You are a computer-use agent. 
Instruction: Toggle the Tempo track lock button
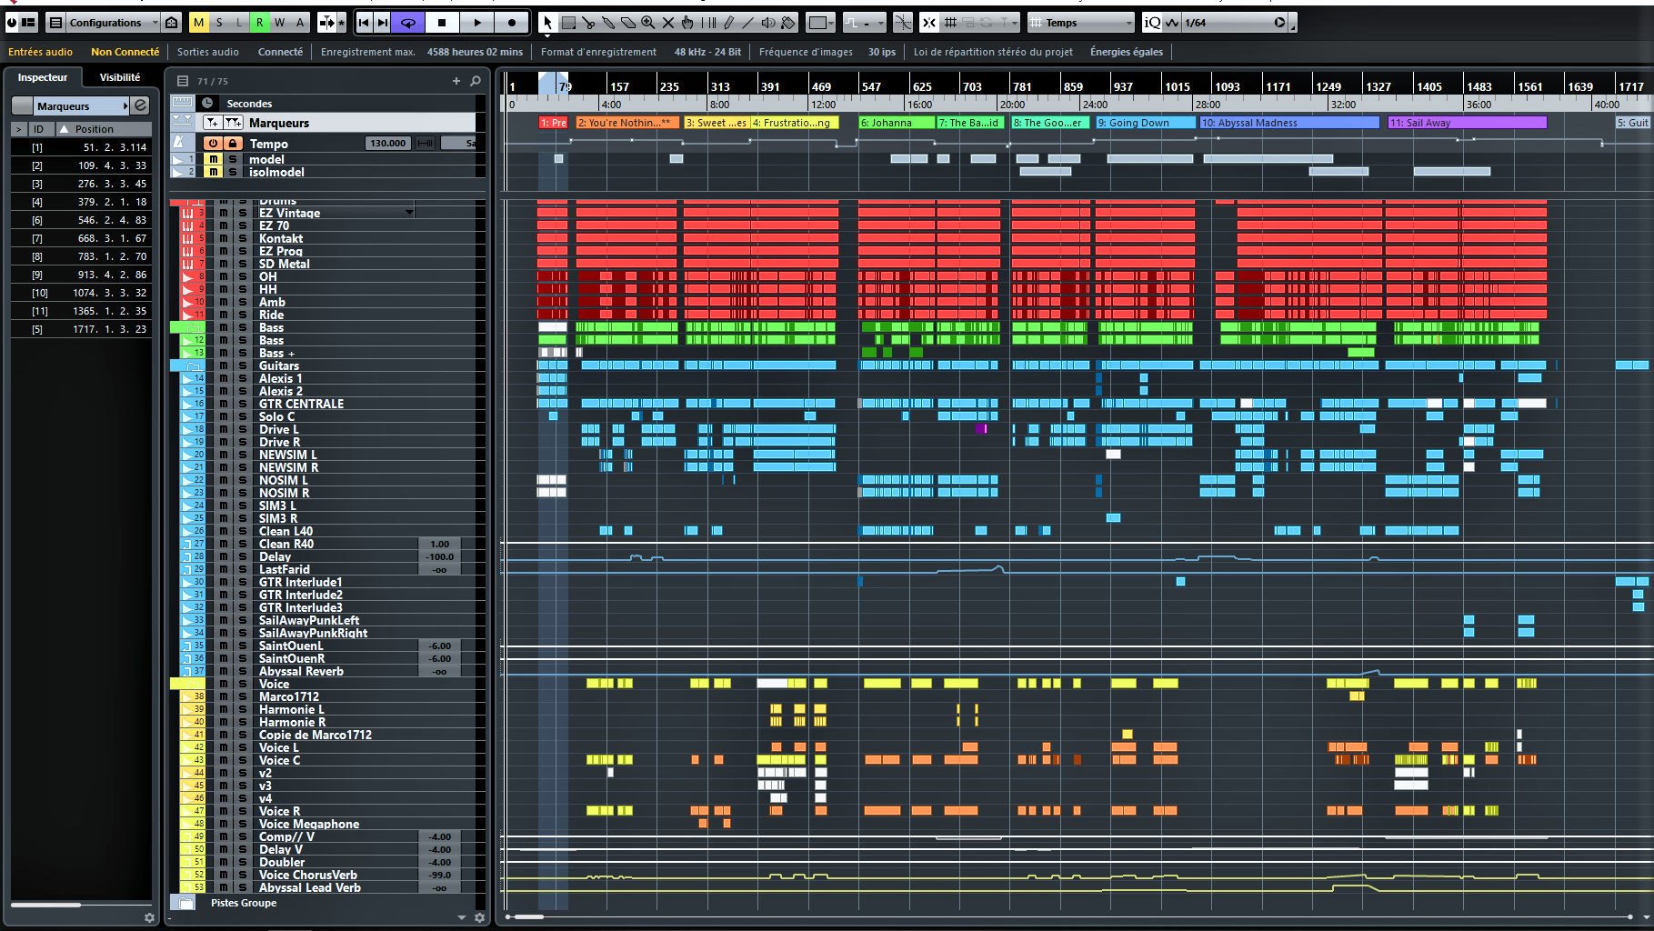coord(233,144)
